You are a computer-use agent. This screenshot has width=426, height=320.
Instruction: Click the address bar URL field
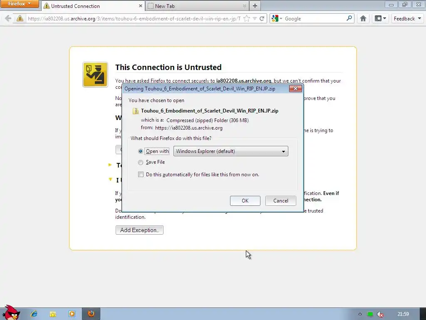pyautogui.click(x=134, y=18)
